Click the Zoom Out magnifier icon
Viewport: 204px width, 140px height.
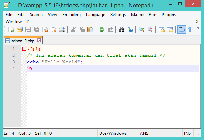pos(150,29)
